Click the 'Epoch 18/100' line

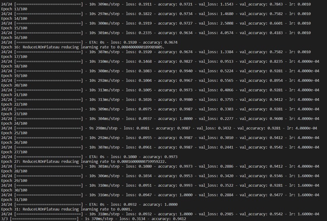(14, 67)
